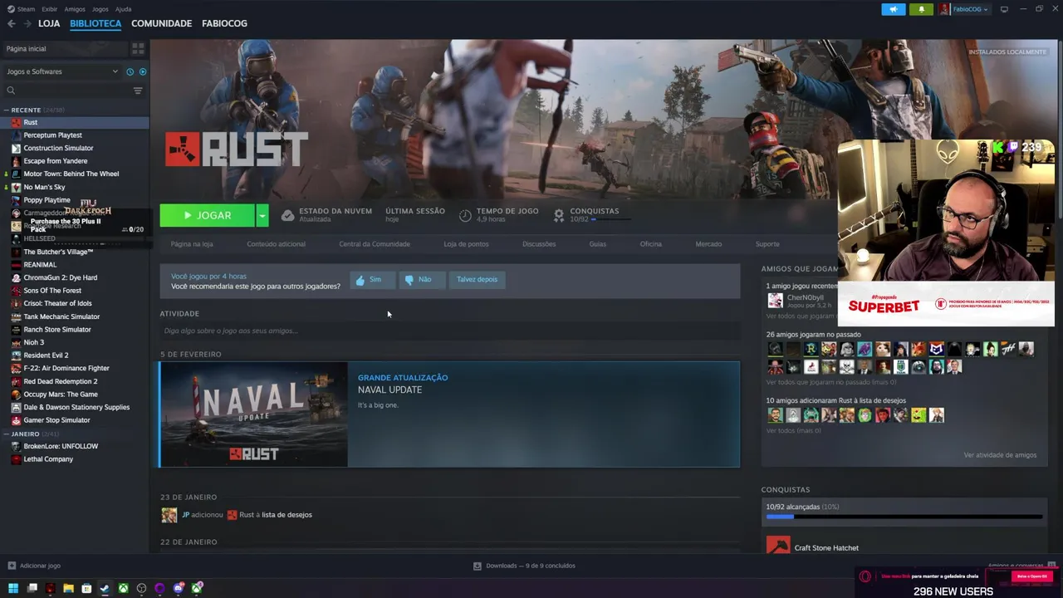Open Conteúdo adicional link
The image size is (1063, 598).
click(276, 244)
